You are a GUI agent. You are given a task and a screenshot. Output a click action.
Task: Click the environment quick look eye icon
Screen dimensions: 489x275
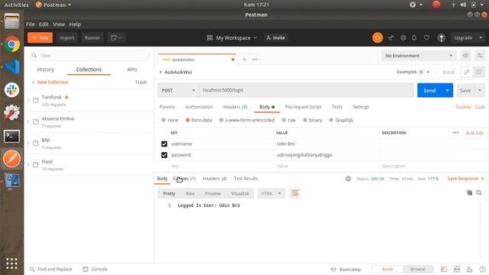pyautogui.click(x=465, y=56)
